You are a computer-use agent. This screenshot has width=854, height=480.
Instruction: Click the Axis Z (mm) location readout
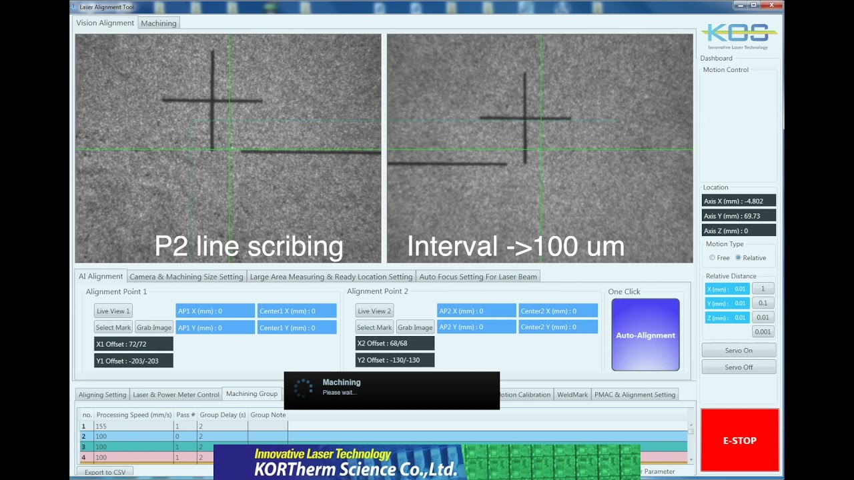[x=739, y=230]
